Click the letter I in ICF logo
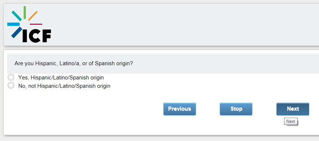 point(25,36)
